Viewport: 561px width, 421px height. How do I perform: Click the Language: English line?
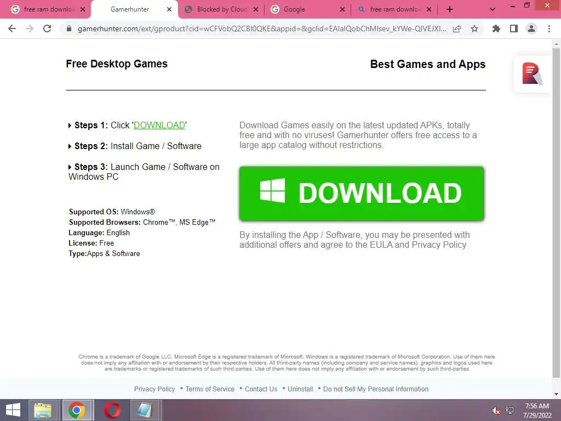99,232
